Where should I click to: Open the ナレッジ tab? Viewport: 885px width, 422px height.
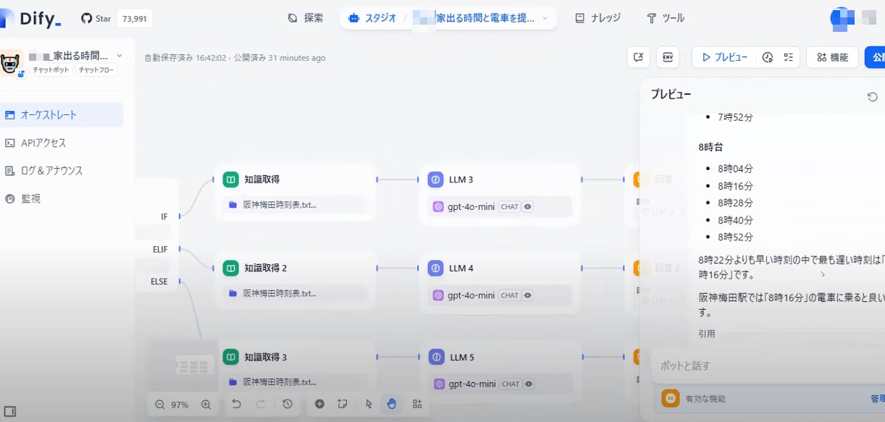pos(598,18)
